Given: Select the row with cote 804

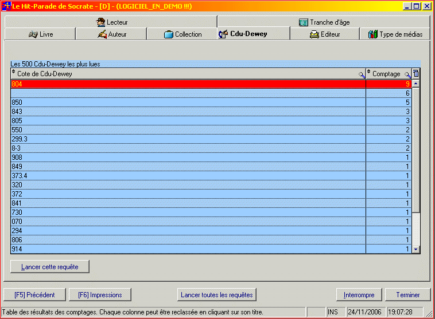Looking at the screenshot, I should click(x=211, y=84).
